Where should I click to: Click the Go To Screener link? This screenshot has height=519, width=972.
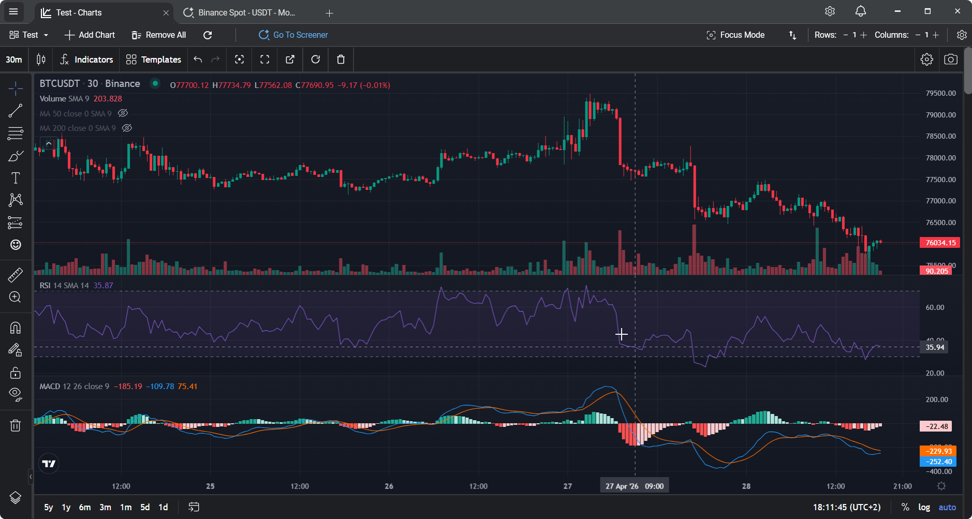(x=293, y=35)
